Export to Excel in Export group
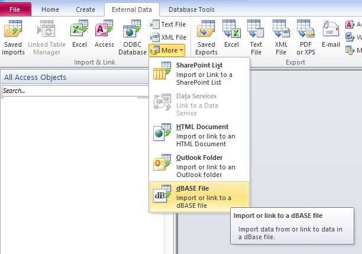Screen dimensions: 362x254 click(x=231, y=34)
